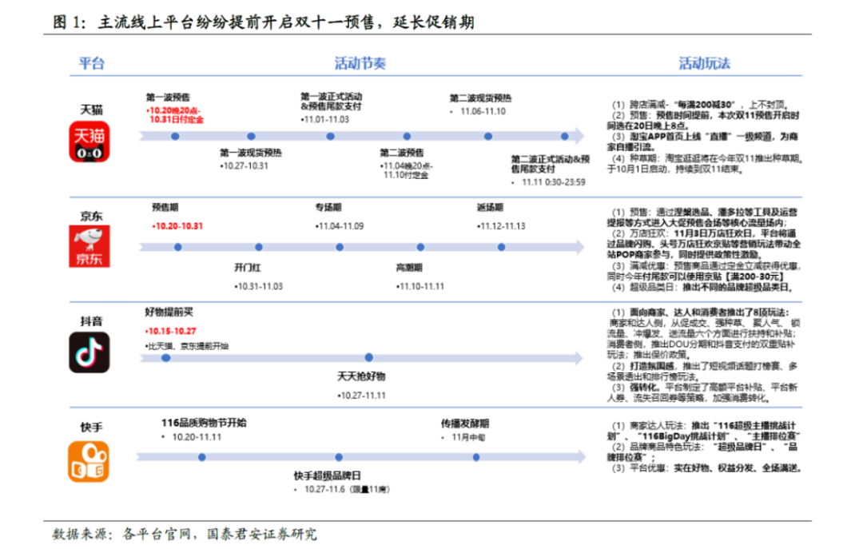Click Kuaishou date 10.27-11.6
This screenshot has height=549, width=863.
pyautogui.click(x=347, y=490)
